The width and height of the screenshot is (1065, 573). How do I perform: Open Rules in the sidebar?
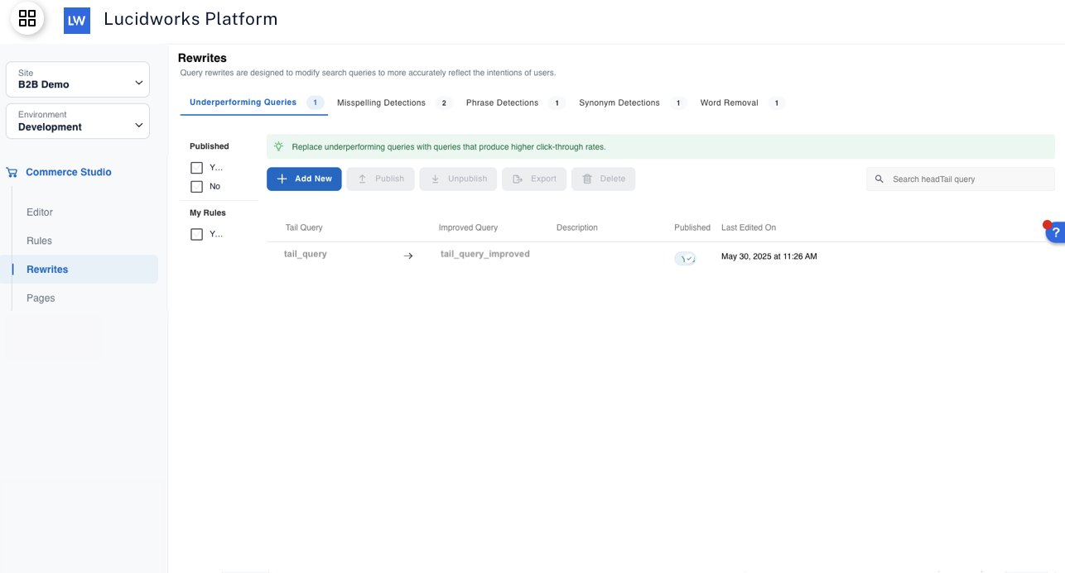point(39,241)
